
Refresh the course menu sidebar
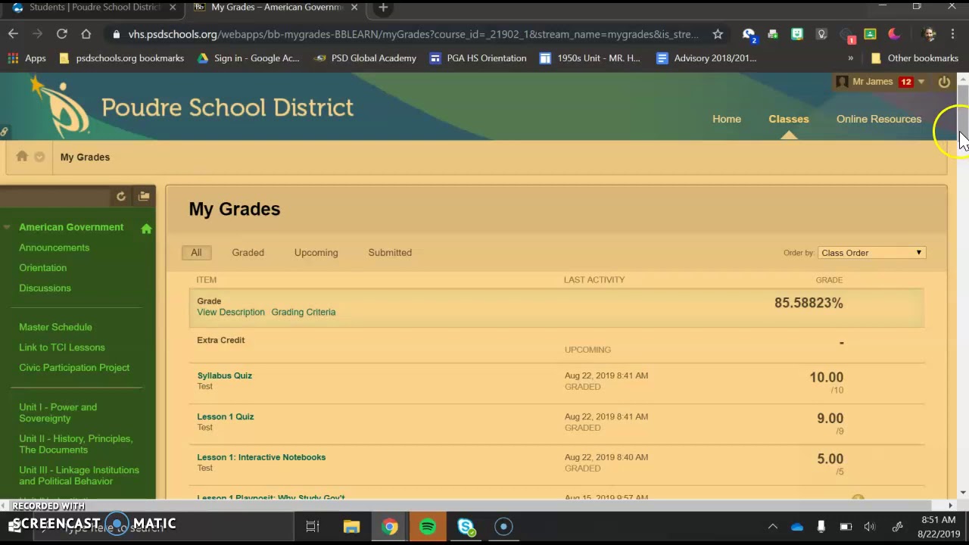(x=120, y=196)
